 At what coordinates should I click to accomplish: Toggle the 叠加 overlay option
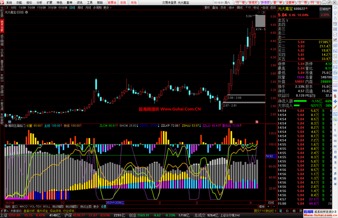[x=215, y=7]
